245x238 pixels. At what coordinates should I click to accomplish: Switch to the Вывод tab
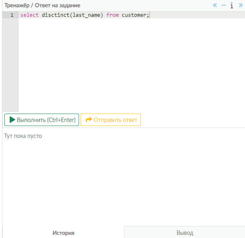point(185,233)
